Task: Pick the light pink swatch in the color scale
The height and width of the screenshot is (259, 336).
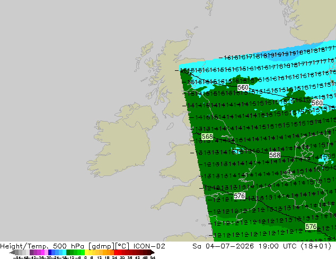Action: [46, 253]
